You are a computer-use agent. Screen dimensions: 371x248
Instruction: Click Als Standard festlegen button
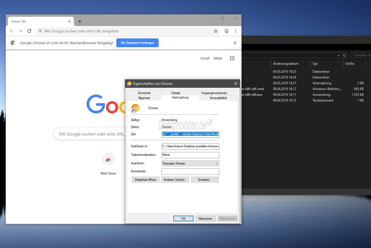[137, 43]
